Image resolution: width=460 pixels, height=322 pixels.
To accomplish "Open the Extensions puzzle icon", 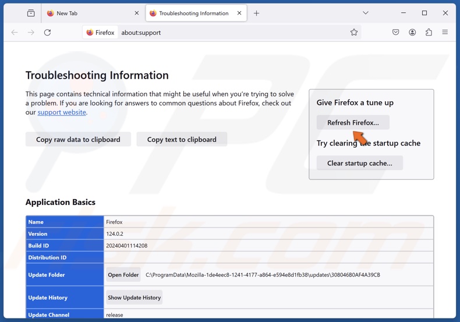I will (x=429, y=32).
